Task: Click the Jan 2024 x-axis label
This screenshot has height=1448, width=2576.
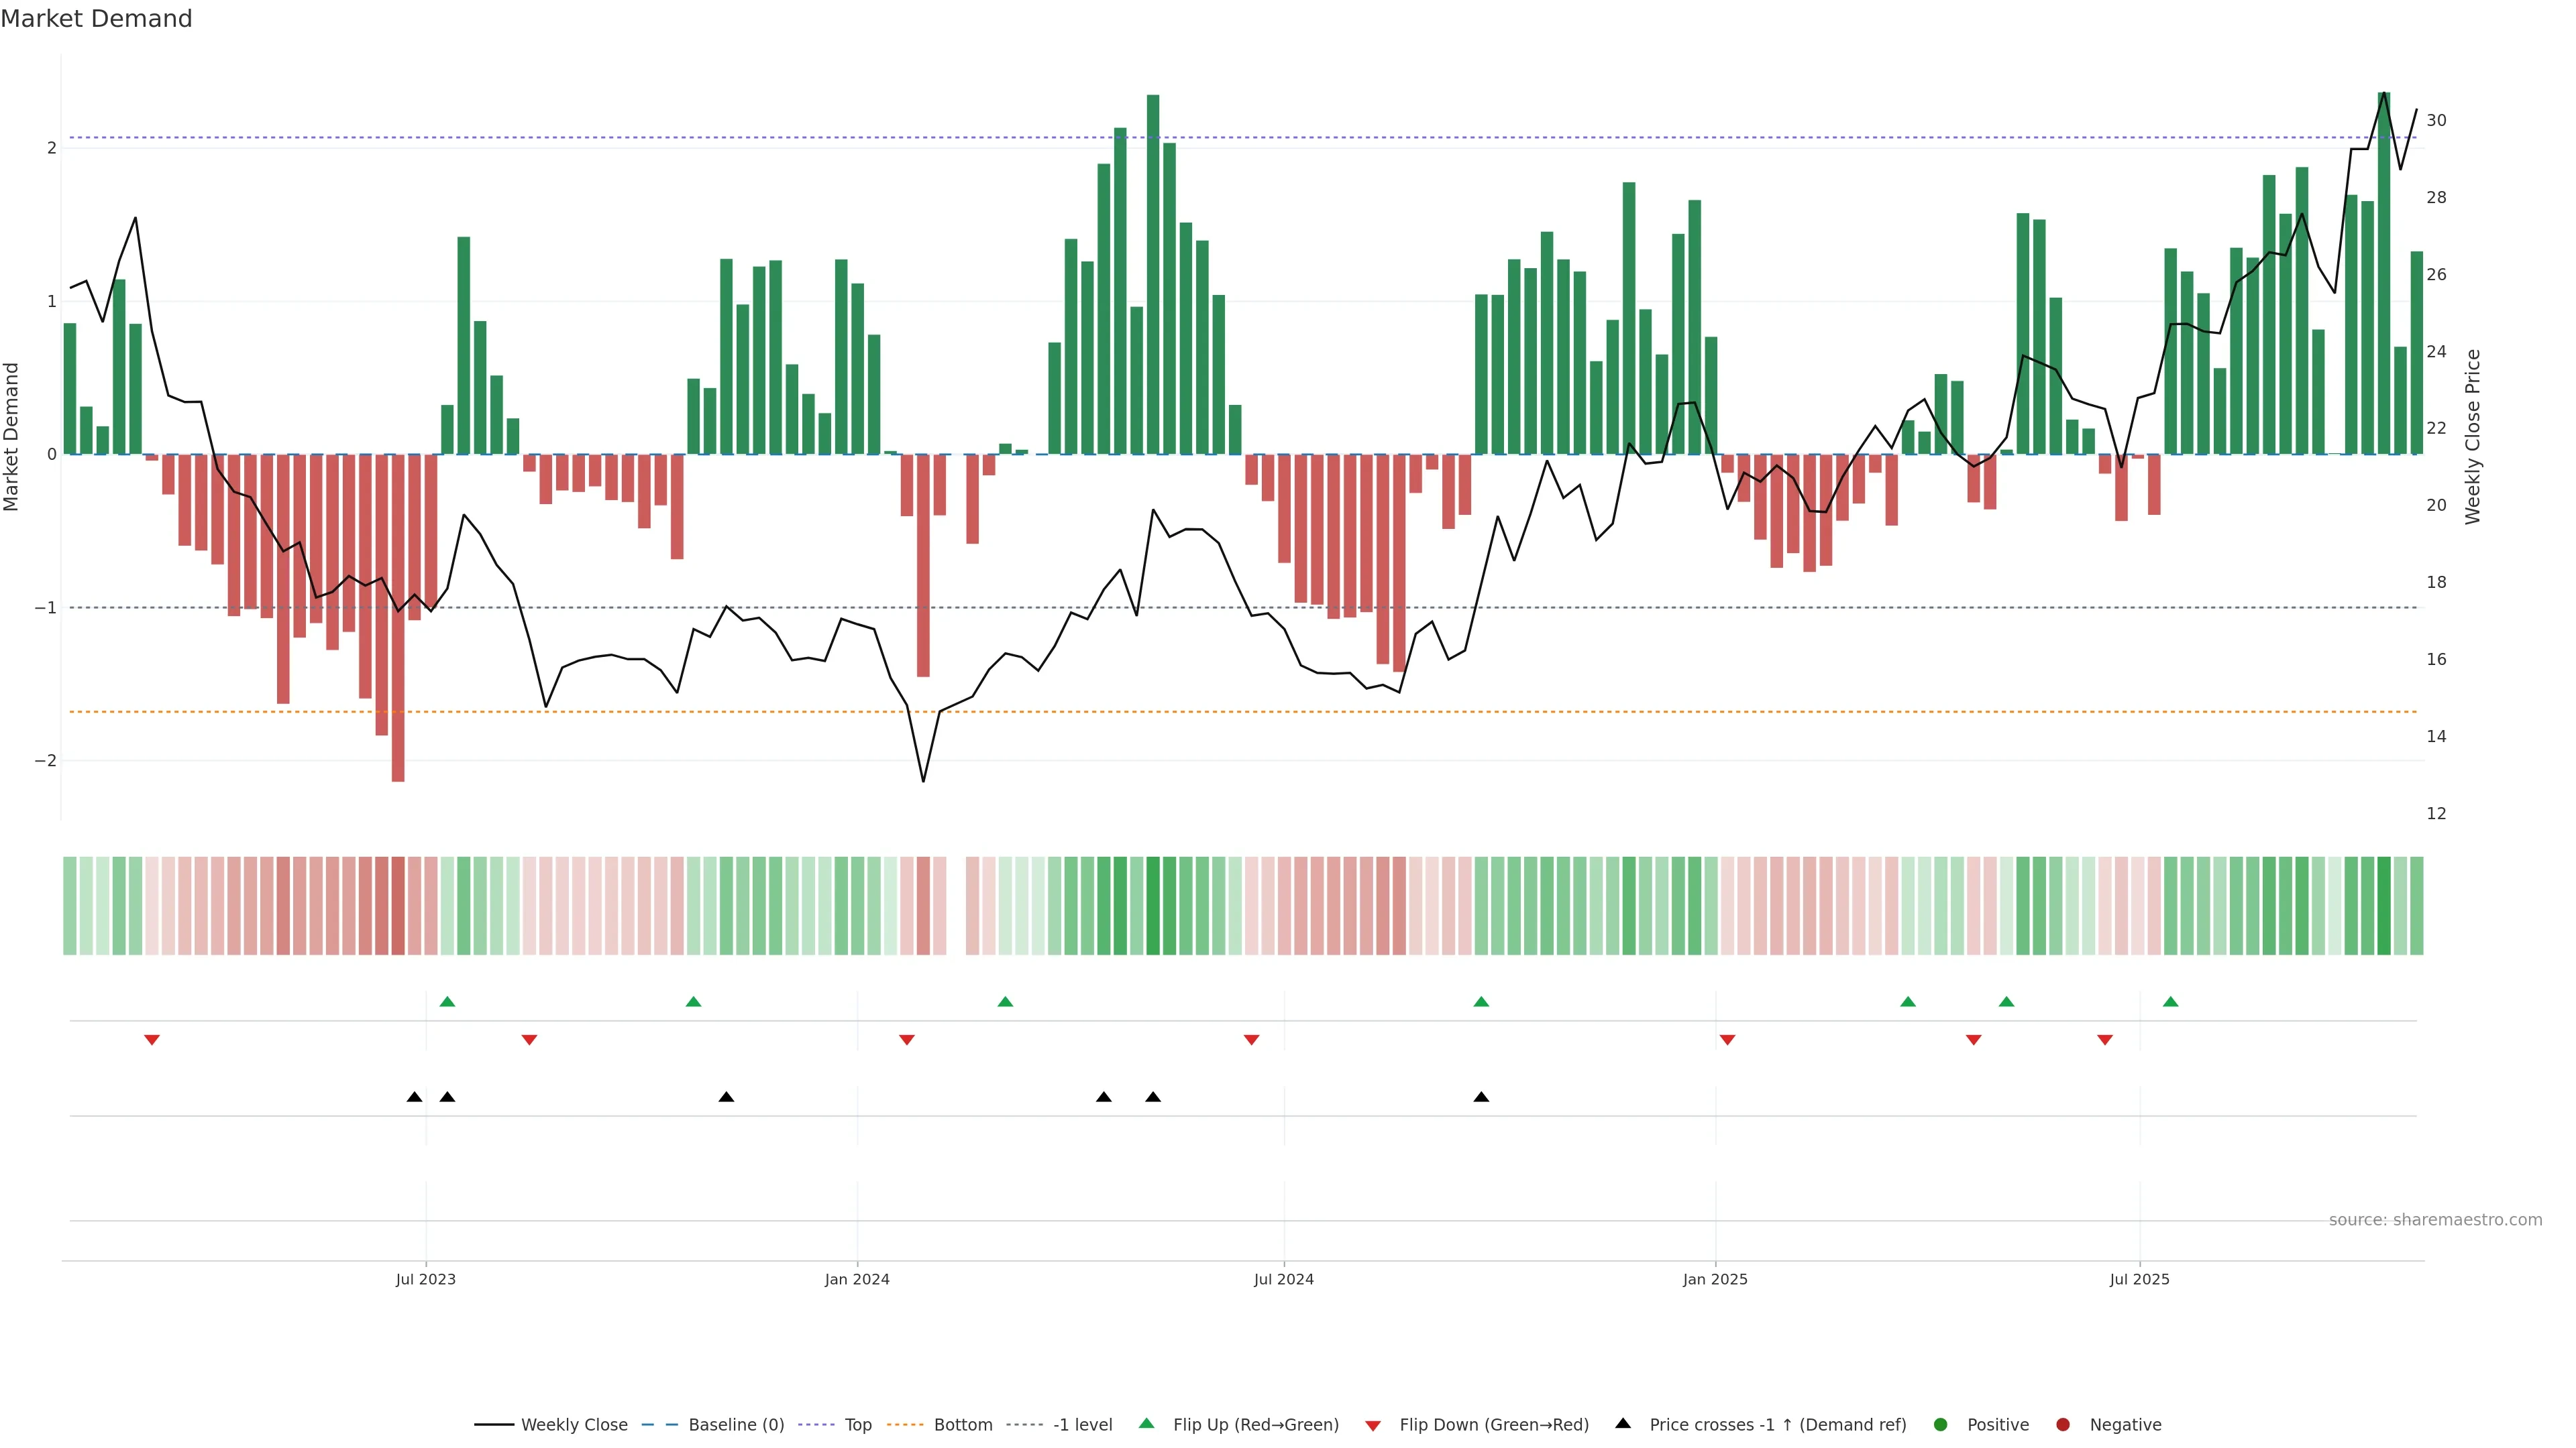Action: 857,1280
